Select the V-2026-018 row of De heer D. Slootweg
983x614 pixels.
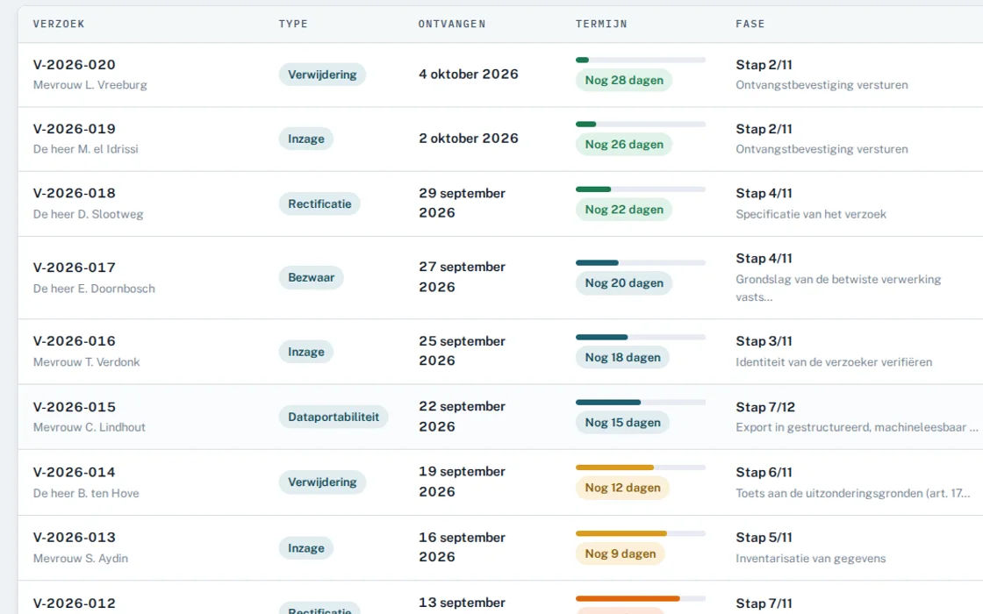click(x=500, y=203)
